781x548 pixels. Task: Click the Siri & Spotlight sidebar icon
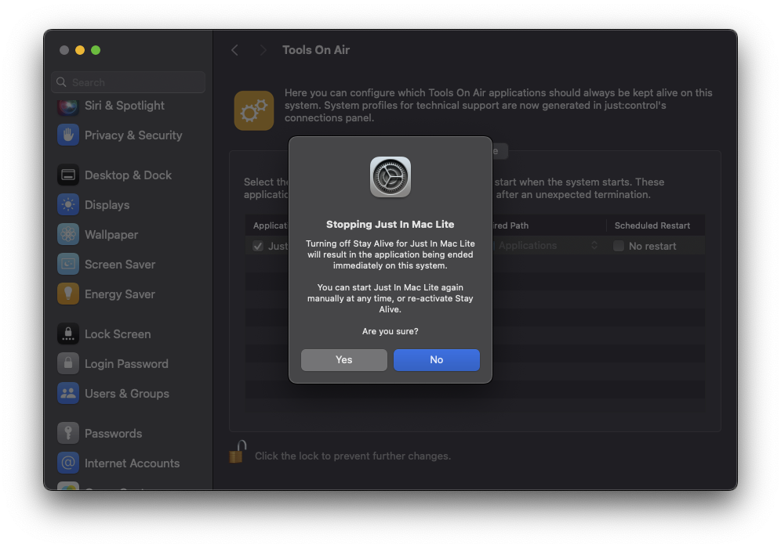[68, 106]
